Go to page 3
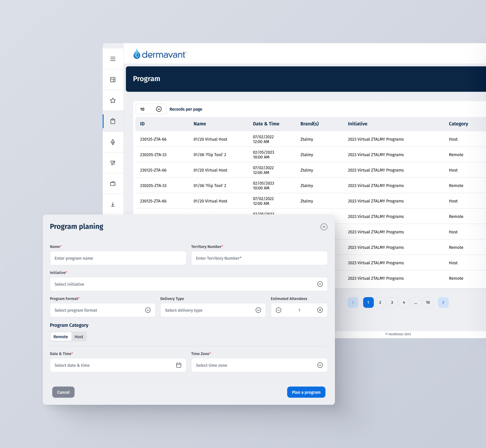Screen dimensions: 486x448 coord(392,302)
